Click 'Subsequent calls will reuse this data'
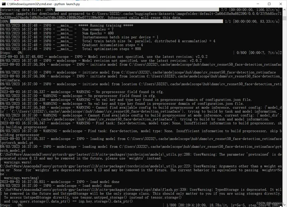This screenshot has height=207, width=287. pos(144,18)
